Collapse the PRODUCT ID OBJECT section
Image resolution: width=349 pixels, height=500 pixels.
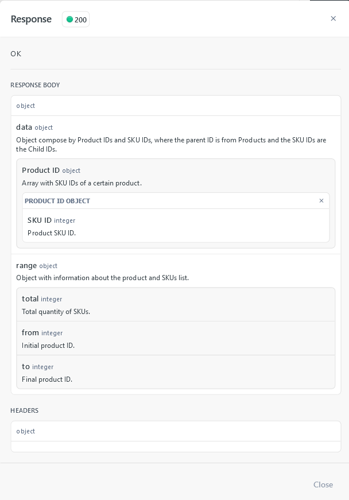click(321, 200)
